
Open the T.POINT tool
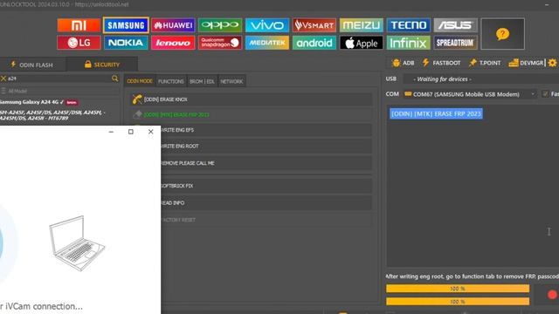[x=485, y=63]
